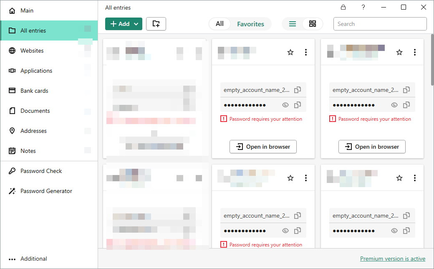
Task: Maximize the password manager window
Action: pos(404,7)
